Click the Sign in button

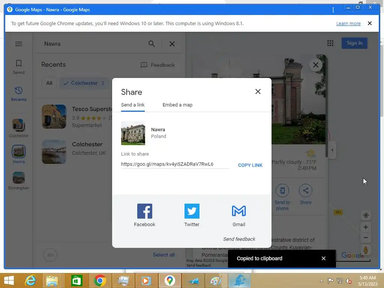354,43
